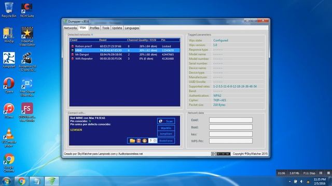Click the key input field
This screenshot has height=186, width=332.
[231, 134]
